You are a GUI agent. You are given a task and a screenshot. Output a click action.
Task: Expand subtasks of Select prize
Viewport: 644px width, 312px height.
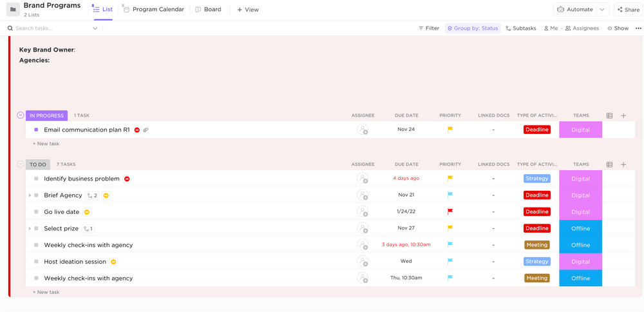pos(30,229)
